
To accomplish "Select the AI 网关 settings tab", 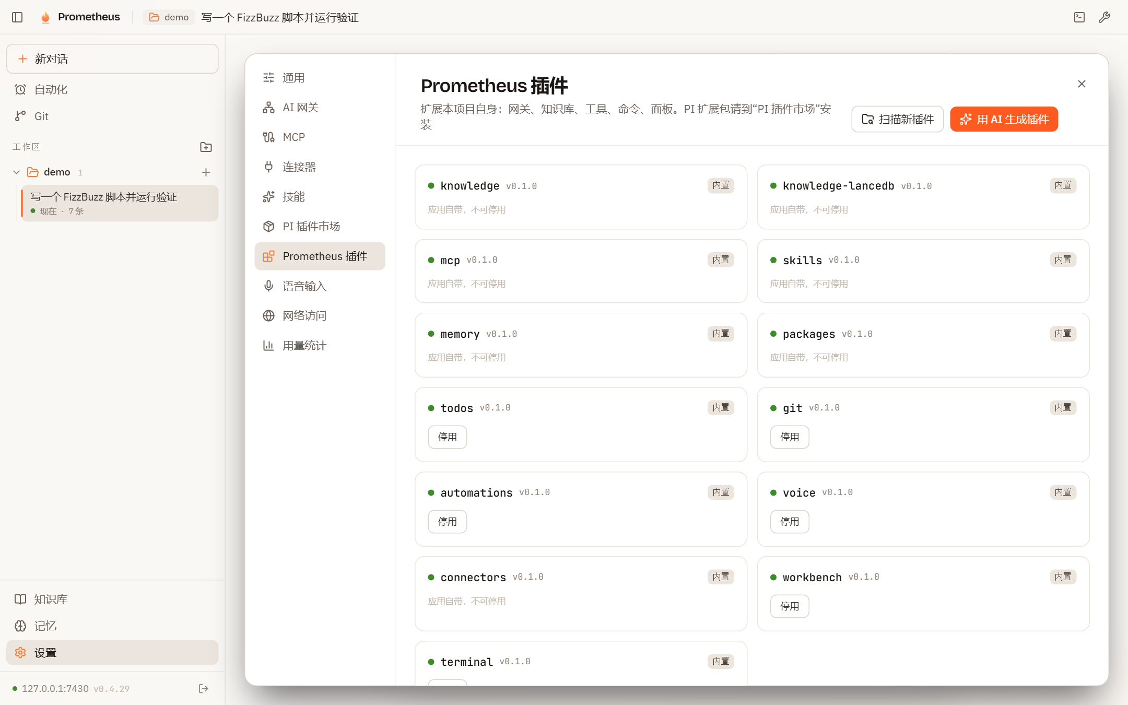I will pos(320,108).
